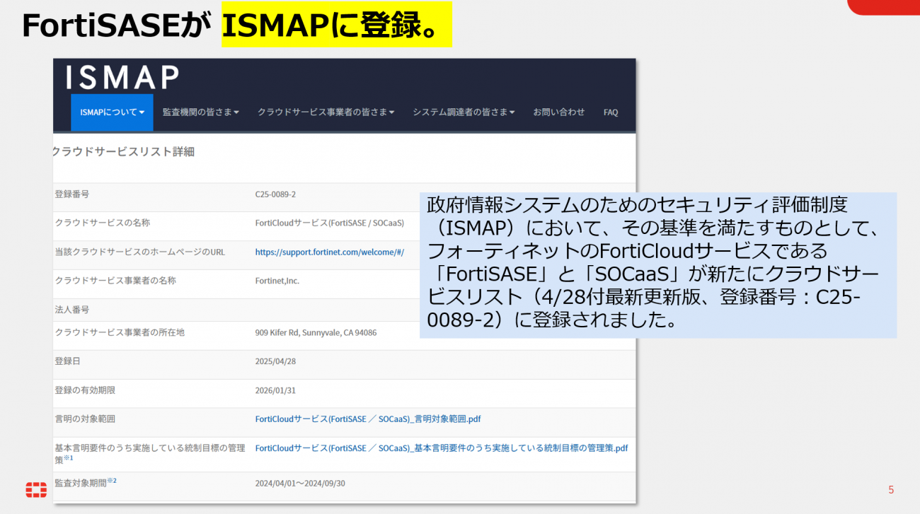Click the Fortinet logo icon at bottom-left
This screenshot has height=514, width=920.
[36, 489]
